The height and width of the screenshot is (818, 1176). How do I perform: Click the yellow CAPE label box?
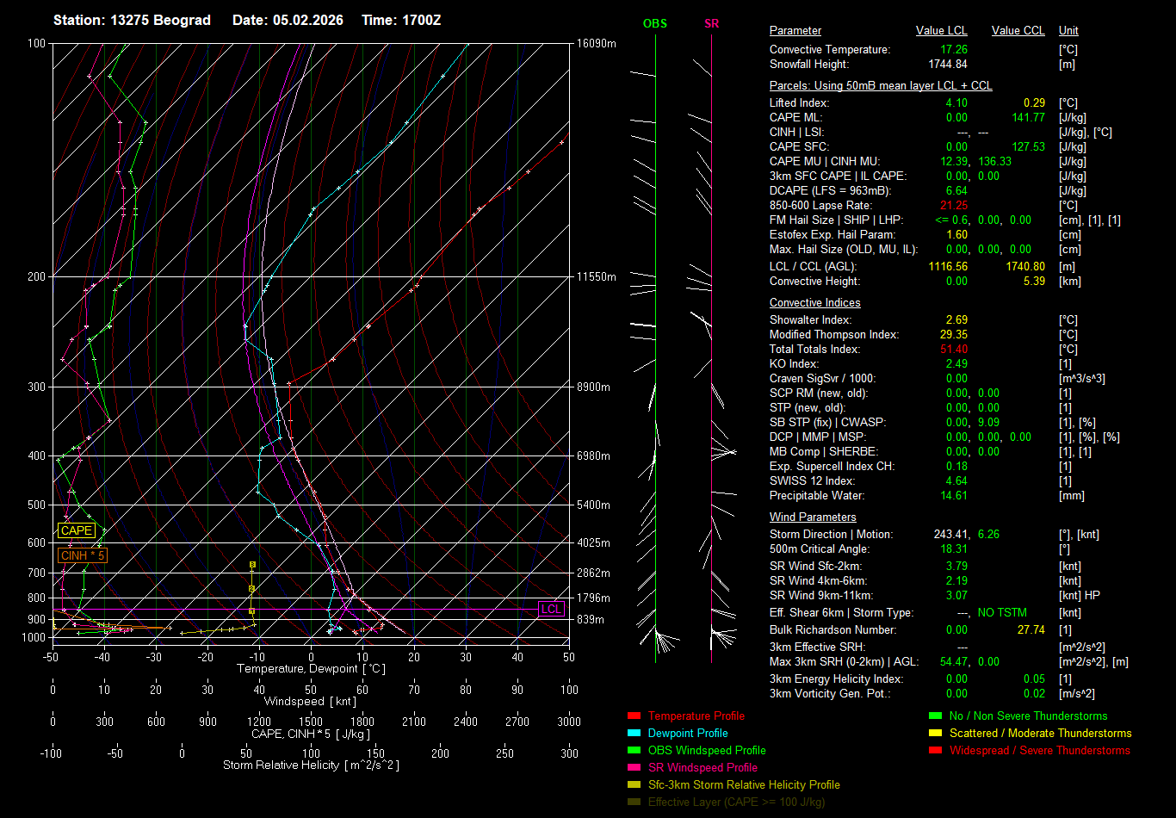[76, 531]
